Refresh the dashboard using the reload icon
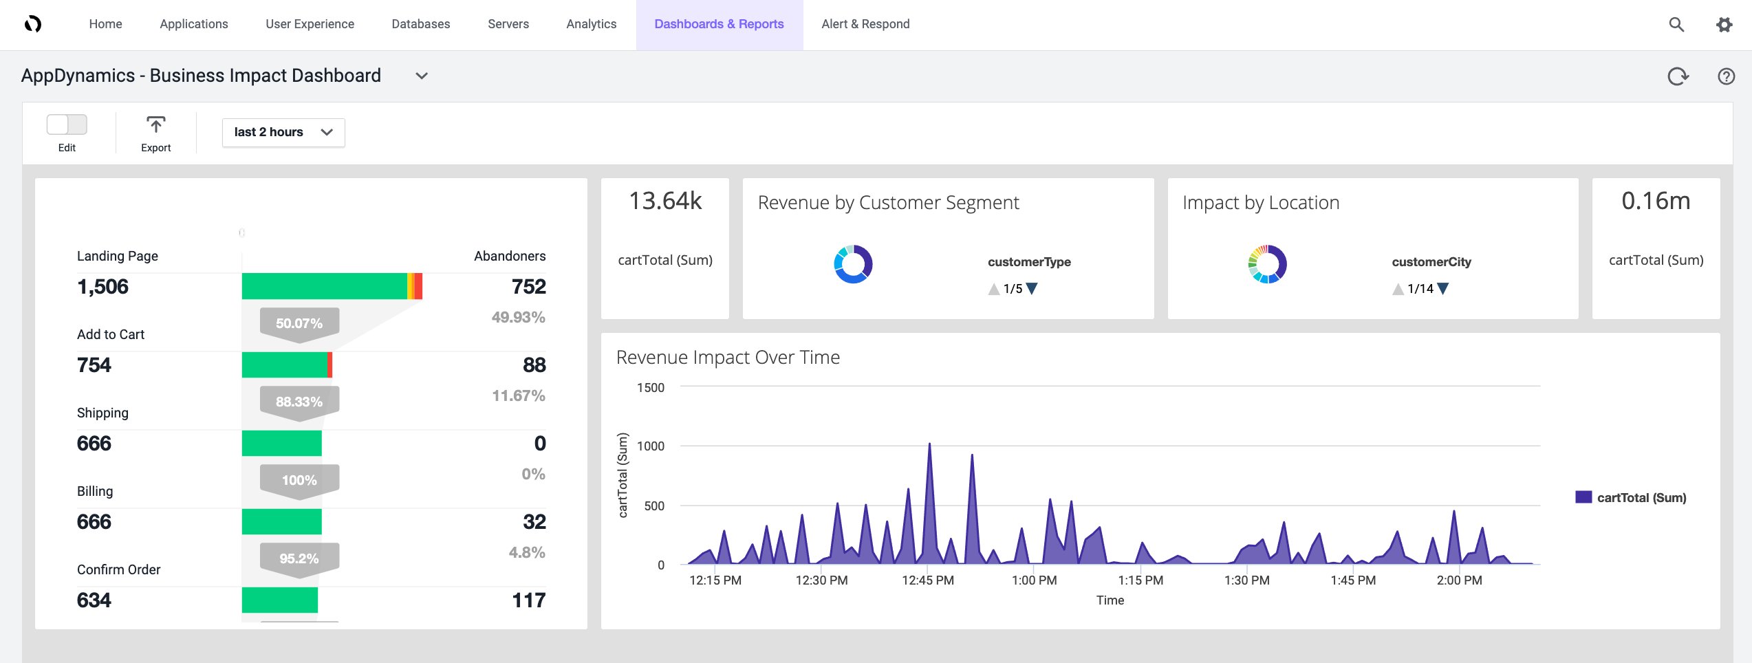This screenshot has width=1752, height=663. point(1678,76)
